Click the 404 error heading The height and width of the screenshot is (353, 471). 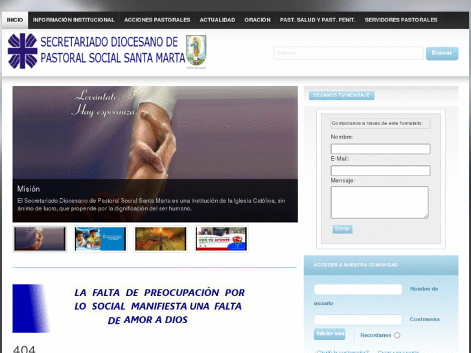(24, 349)
